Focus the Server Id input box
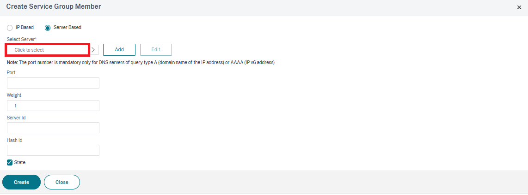 (53, 128)
